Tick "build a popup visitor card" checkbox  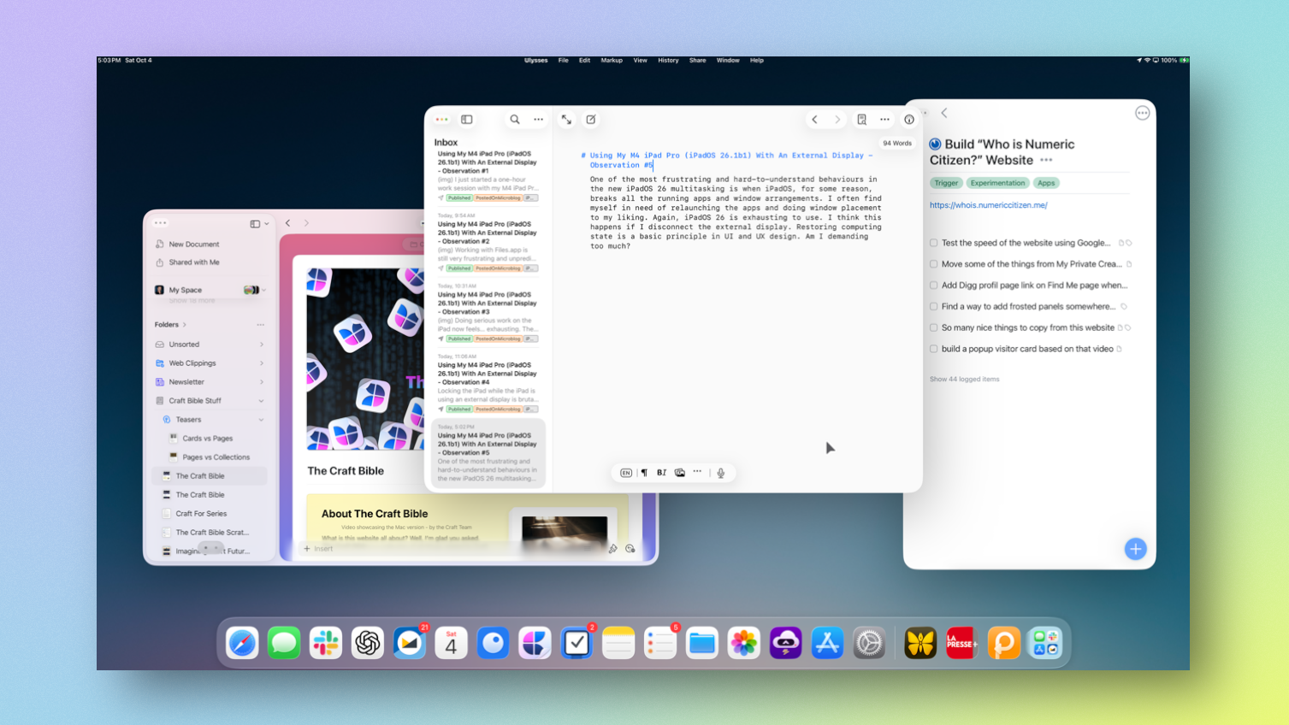click(934, 349)
